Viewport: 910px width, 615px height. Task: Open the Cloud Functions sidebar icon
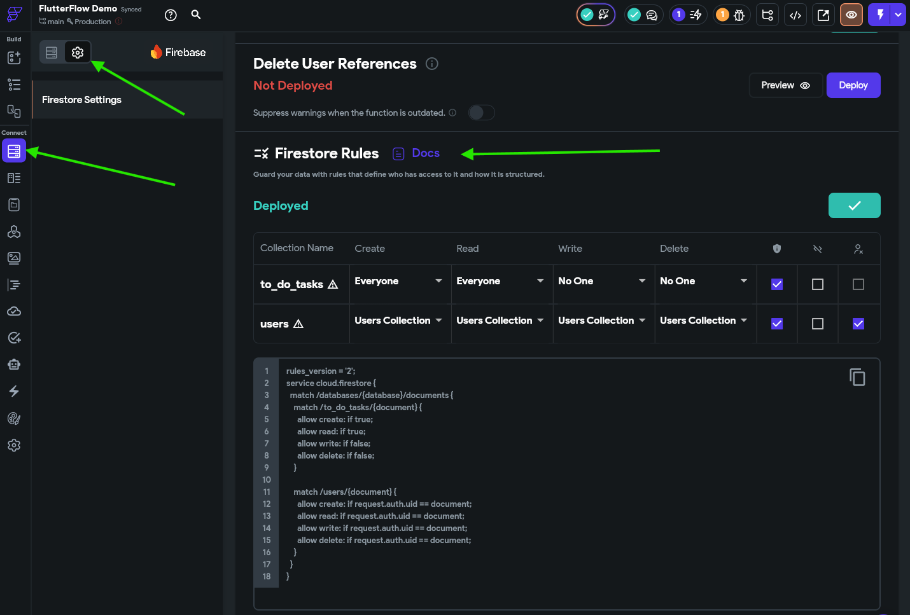coord(14,311)
